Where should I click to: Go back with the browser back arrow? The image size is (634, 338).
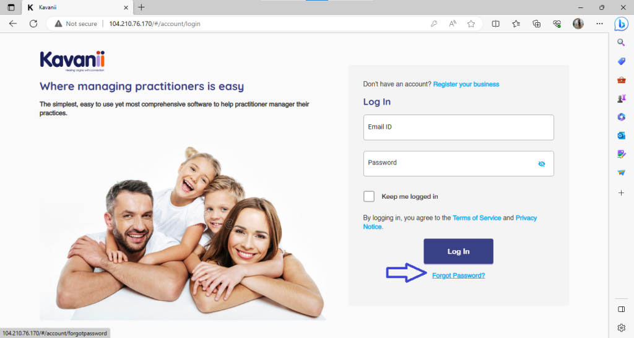click(x=13, y=24)
